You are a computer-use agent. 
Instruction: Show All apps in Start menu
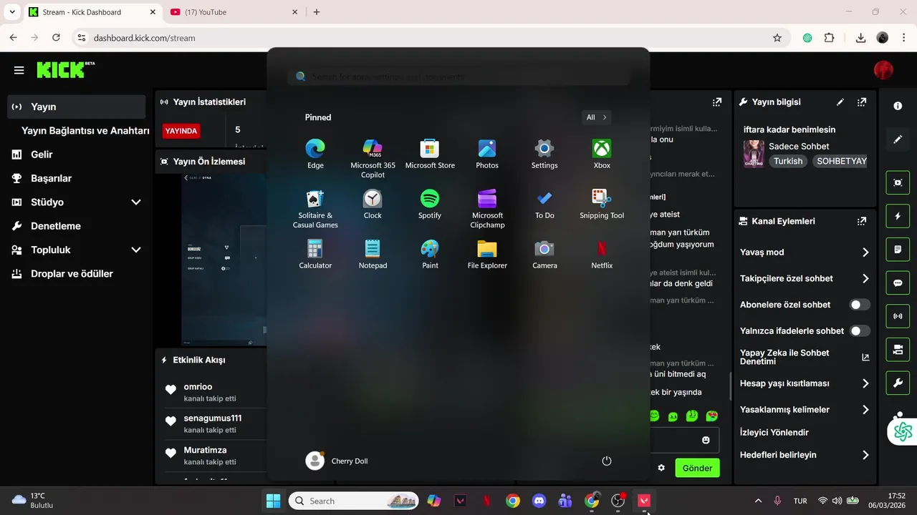point(596,117)
